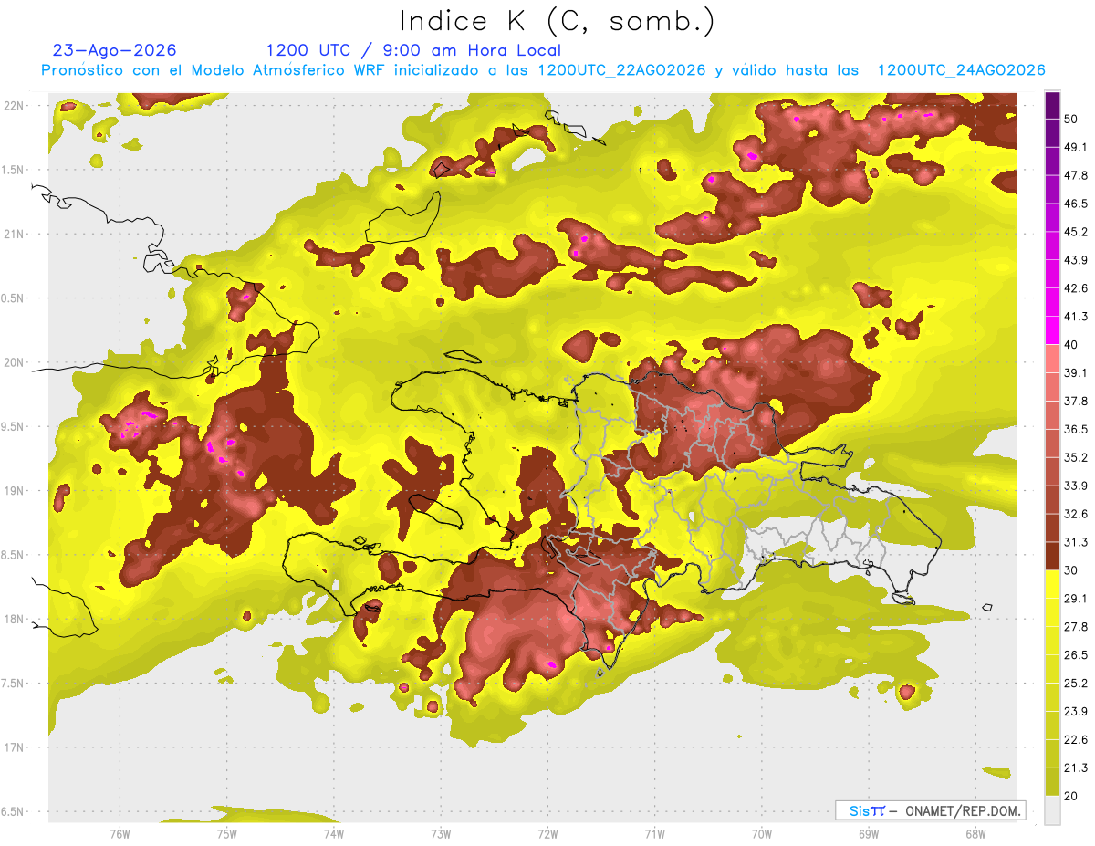This screenshot has height=846, width=1095.
Task: Click the "18N" latitude label
Action: tap(14, 619)
